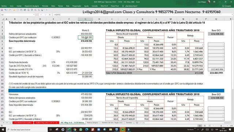Viewport: 234px width, 132px height.
Task: Open the Disposición de página tab
Action: point(32,6)
